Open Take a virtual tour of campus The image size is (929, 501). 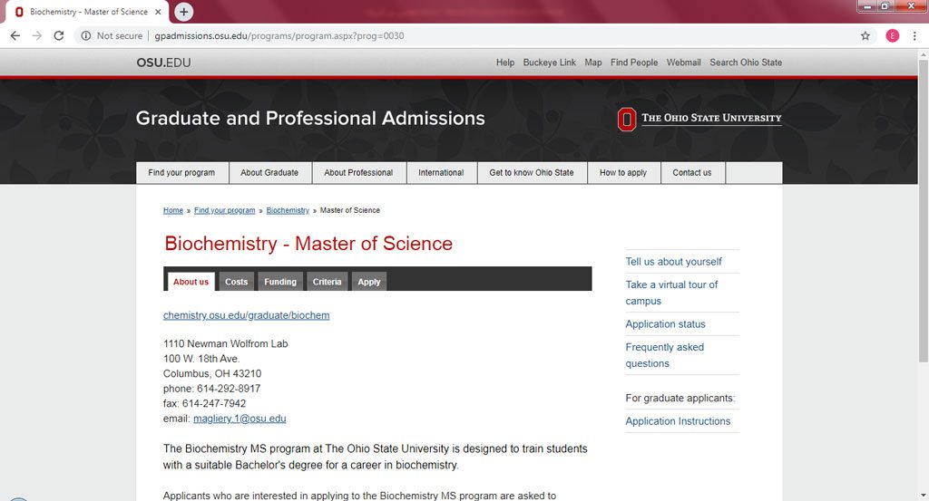[x=671, y=293]
